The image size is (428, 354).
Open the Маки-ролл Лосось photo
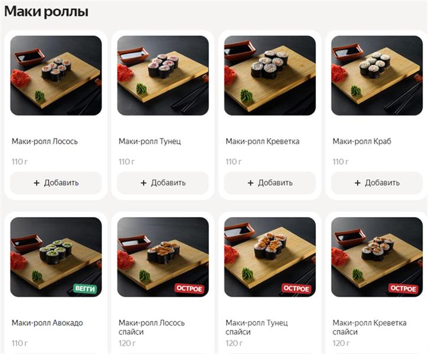(x=56, y=76)
